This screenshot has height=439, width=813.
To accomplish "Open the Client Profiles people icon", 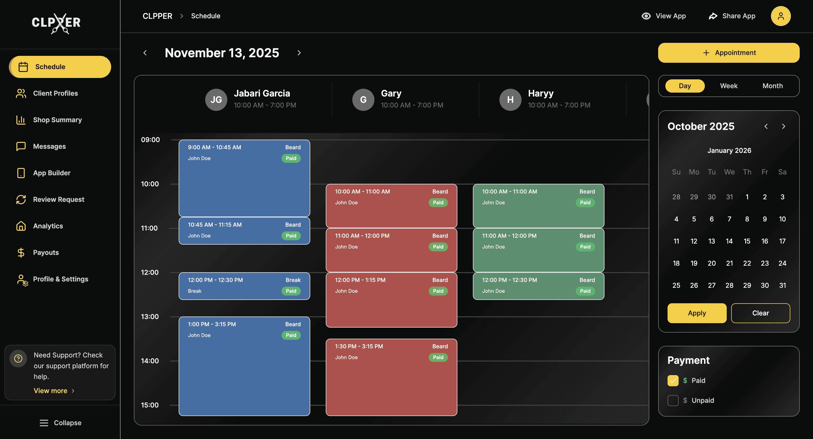I will 21,93.
